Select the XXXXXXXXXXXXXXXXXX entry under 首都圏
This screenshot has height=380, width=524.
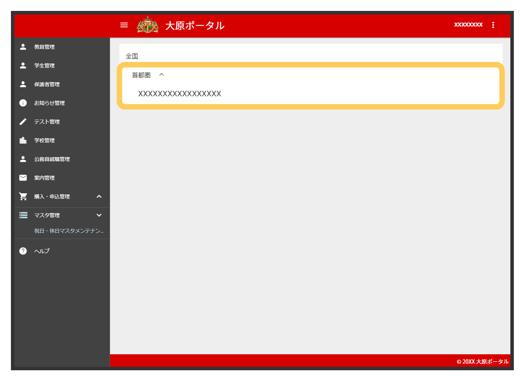click(179, 94)
